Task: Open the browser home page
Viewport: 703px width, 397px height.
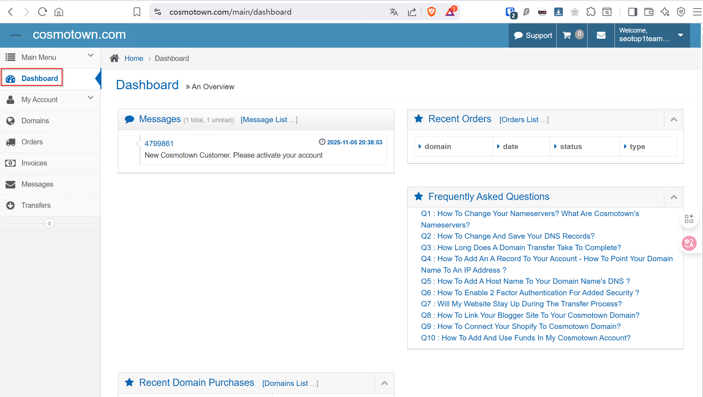Action: click(x=59, y=12)
